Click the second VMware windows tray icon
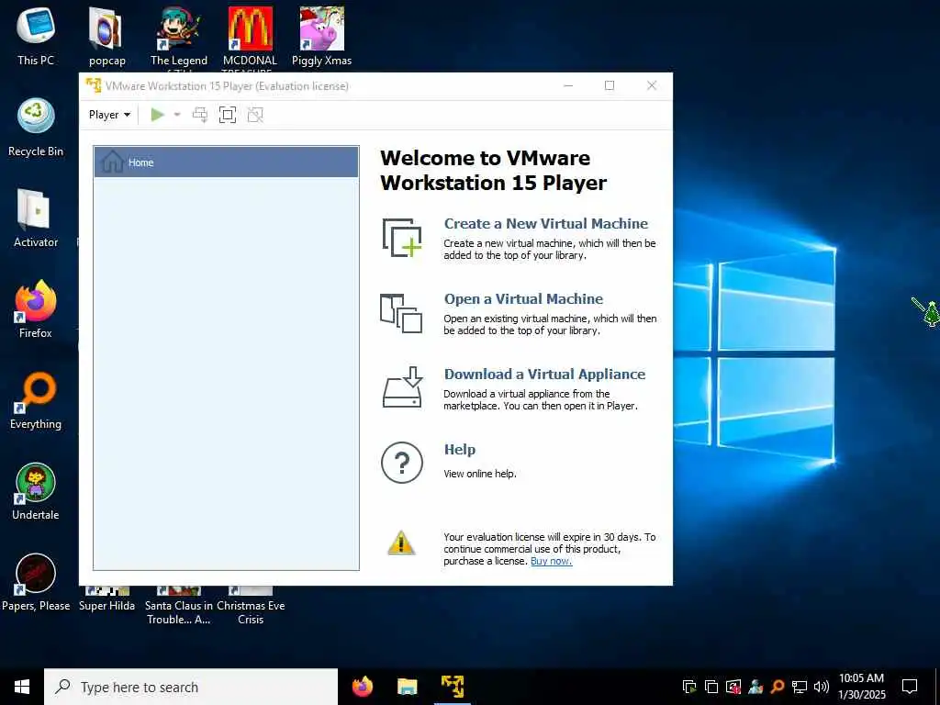Viewport: 940px width, 705px height. click(x=711, y=687)
